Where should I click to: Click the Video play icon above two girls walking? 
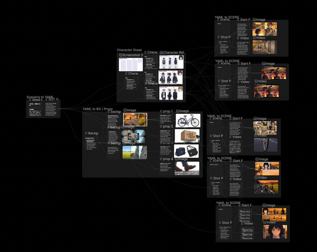[x=254, y=38]
